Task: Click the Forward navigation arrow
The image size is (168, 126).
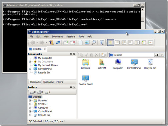Action: tap(42, 43)
